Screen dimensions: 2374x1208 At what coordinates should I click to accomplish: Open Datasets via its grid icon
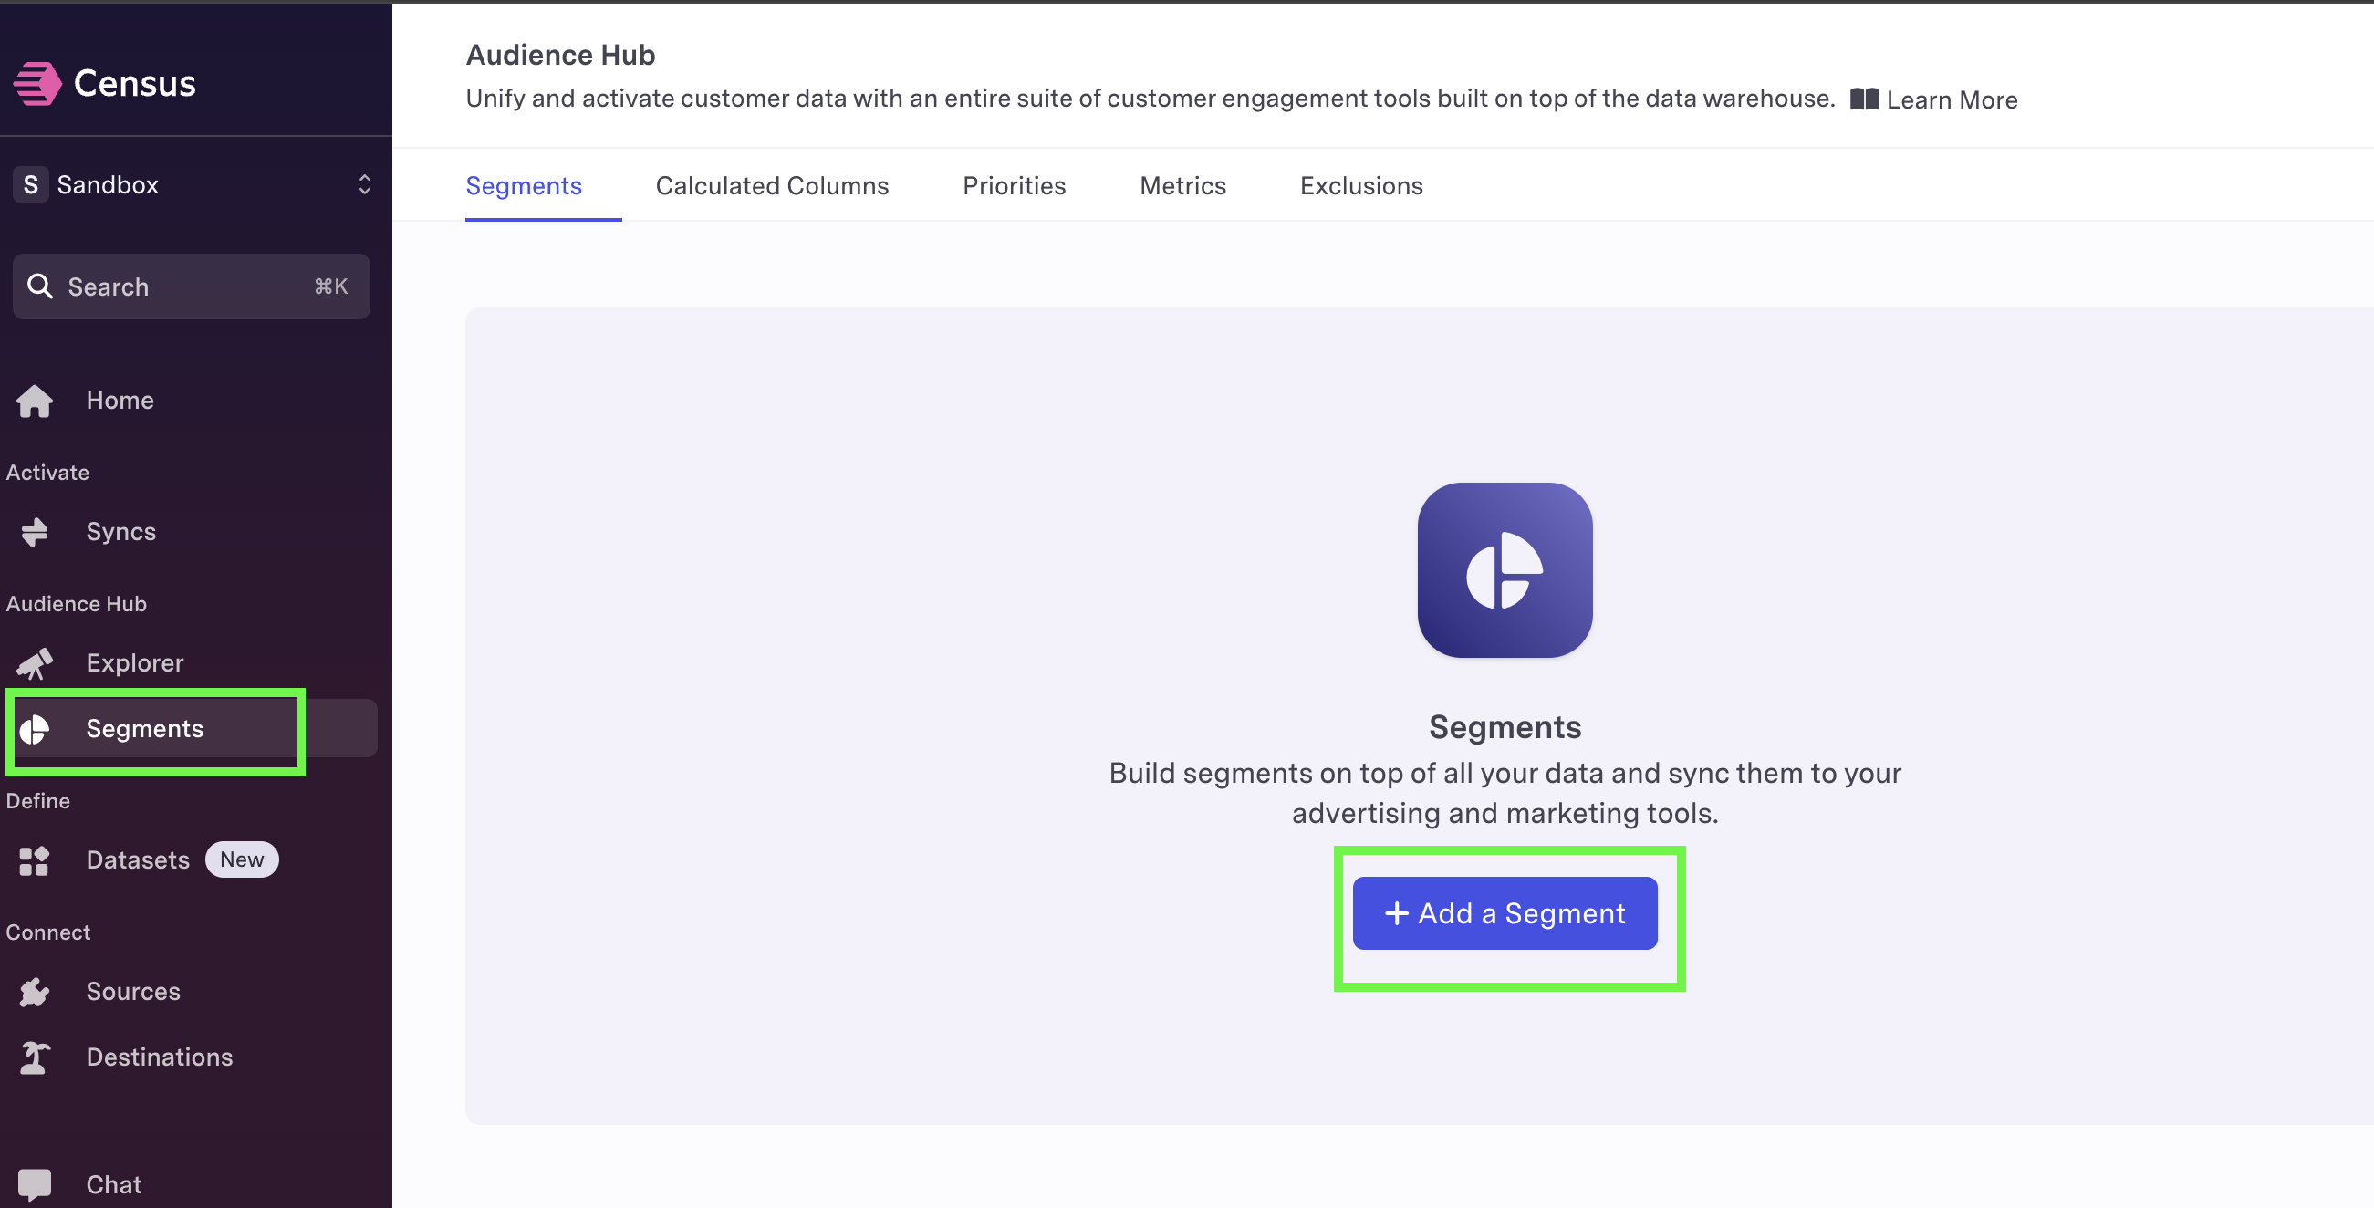(35, 860)
